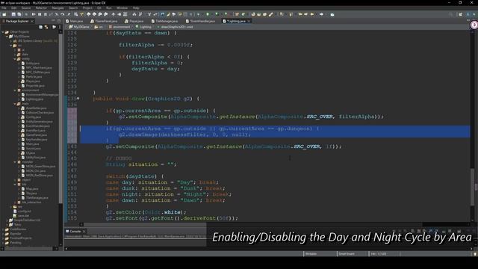Go to next edit location arrow

pyautogui.click(x=305, y=14)
